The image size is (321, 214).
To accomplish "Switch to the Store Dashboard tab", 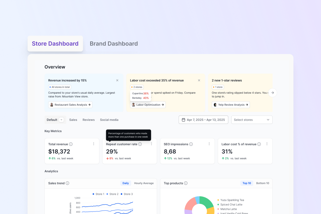I will (55, 44).
